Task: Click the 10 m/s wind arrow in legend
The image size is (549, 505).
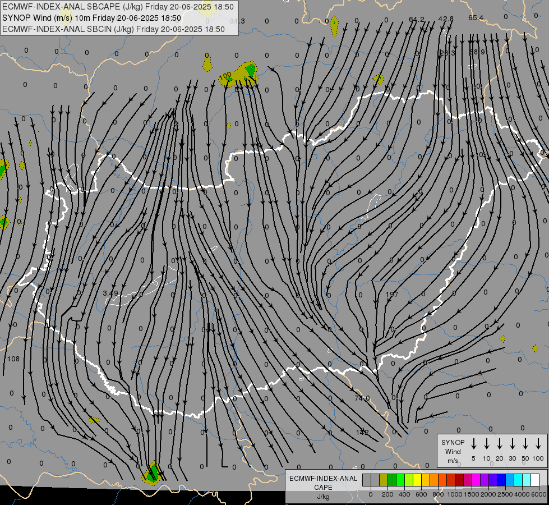Action: (x=487, y=443)
